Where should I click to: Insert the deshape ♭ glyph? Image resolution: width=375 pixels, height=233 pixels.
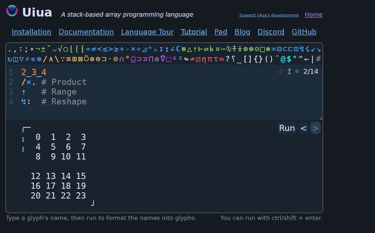(x=212, y=49)
